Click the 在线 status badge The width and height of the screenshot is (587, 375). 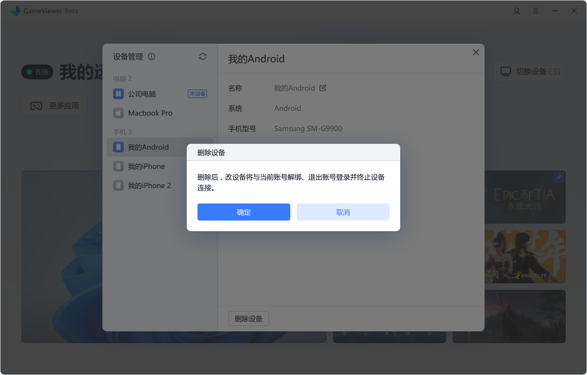[x=37, y=71]
